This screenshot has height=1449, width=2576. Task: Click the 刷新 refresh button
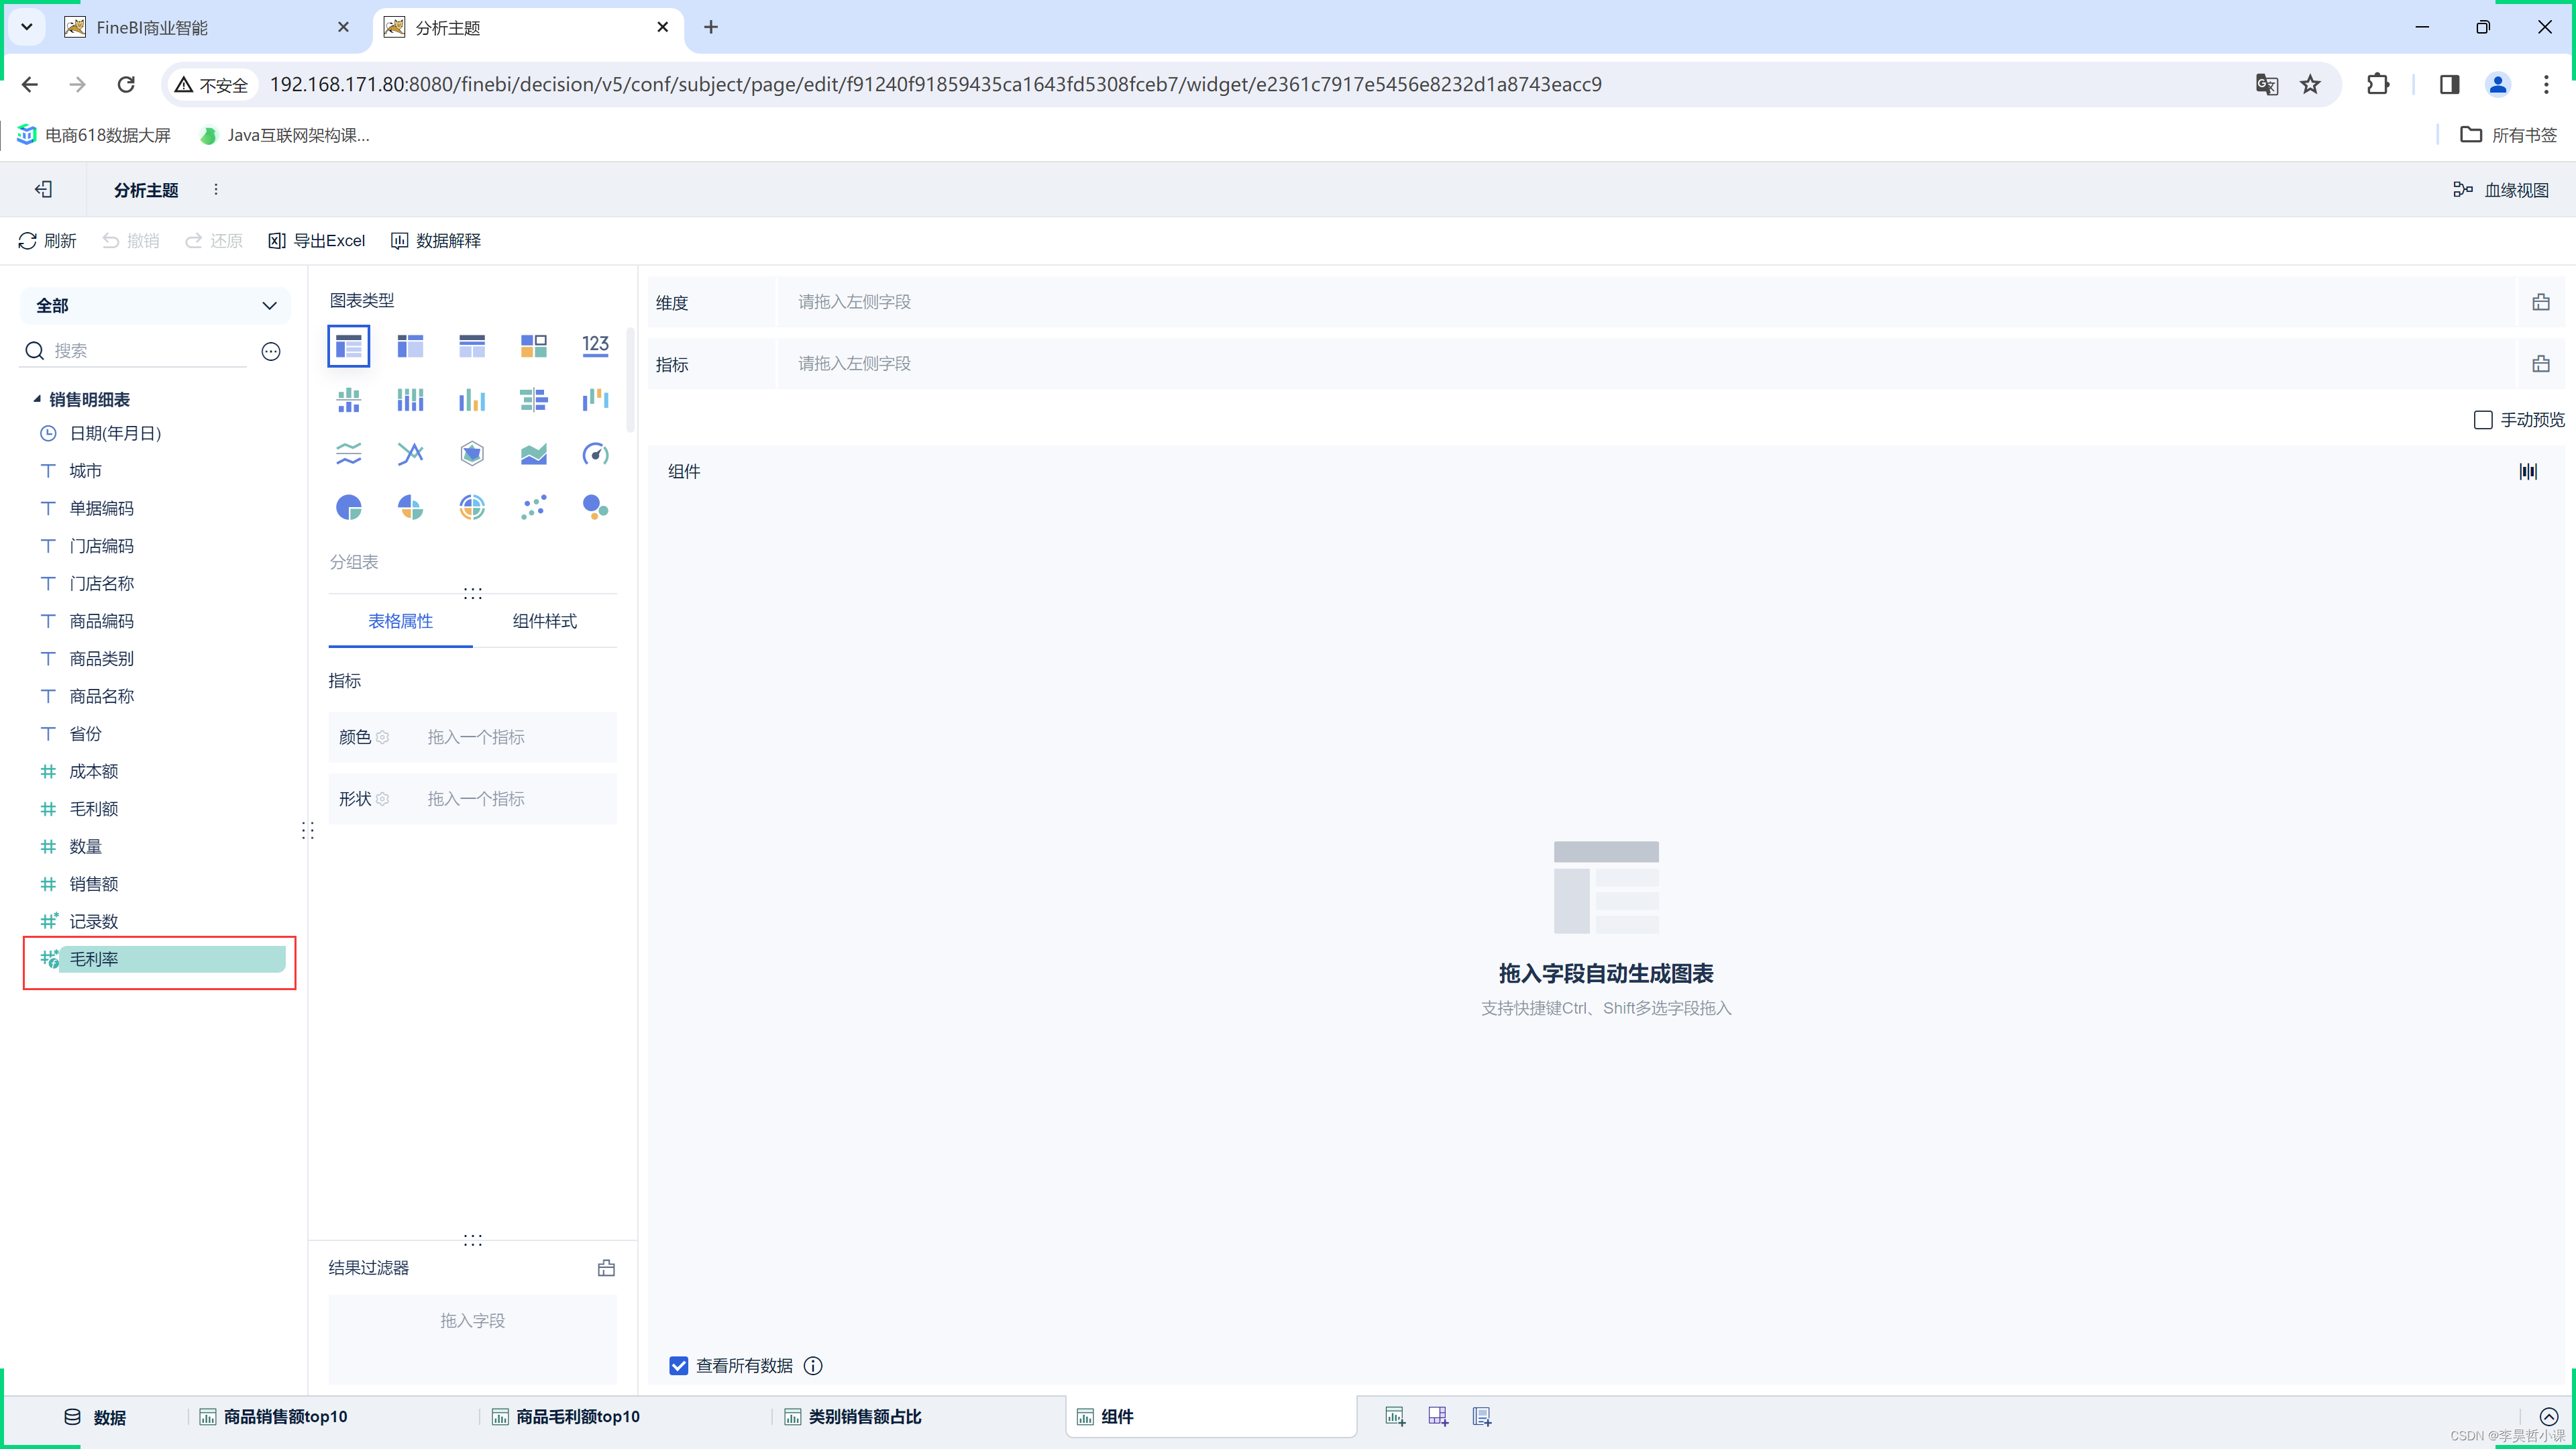coord(47,241)
